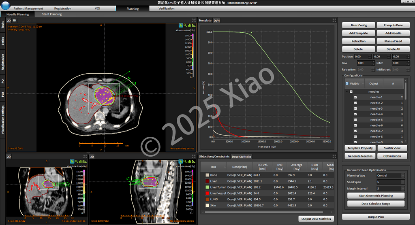Viewport: 415px width, 225px height.
Task: Select the zoom magnifier tool in axial view
Action: [185, 25]
